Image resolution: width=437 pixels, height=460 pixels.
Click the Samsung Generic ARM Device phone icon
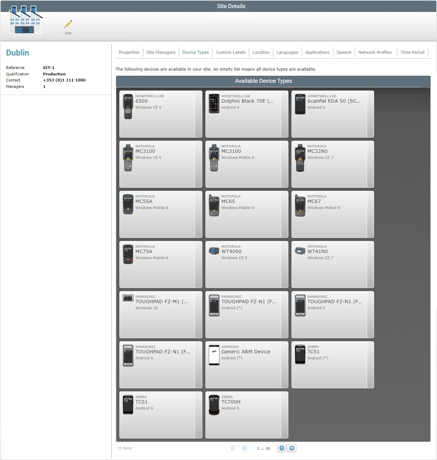click(214, 355)
